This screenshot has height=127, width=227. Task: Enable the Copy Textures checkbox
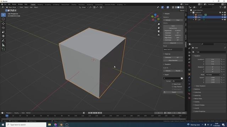pos(173,87)
